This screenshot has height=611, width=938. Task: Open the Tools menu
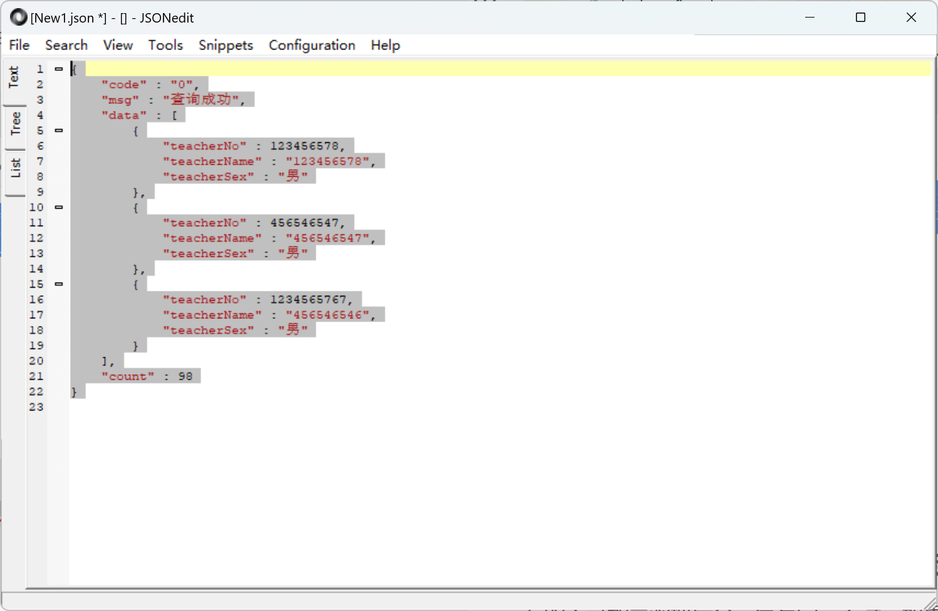(x=165, y=45)
